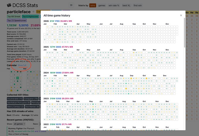Click the Top 6 Highscorer badge
The height and width of the screenshot is (136, 199).
tap(30, 16)
